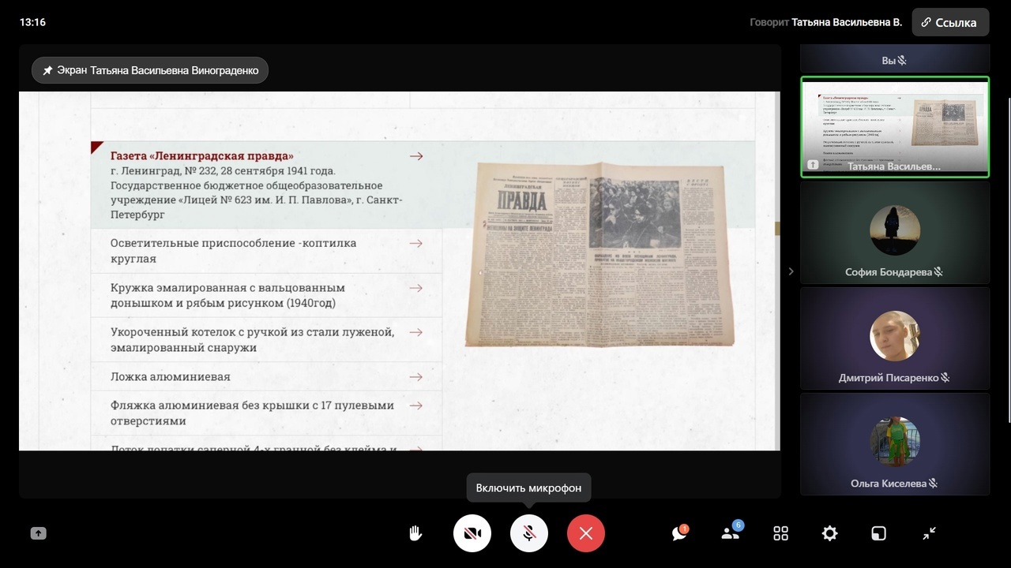Open the Осветительные приспособление -коптилка arrow
Screen dimensions: 1011x568
[416, 243]
